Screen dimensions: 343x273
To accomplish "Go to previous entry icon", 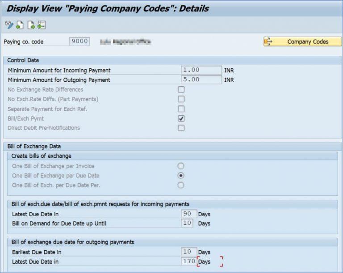I will [x=20, y=25].
